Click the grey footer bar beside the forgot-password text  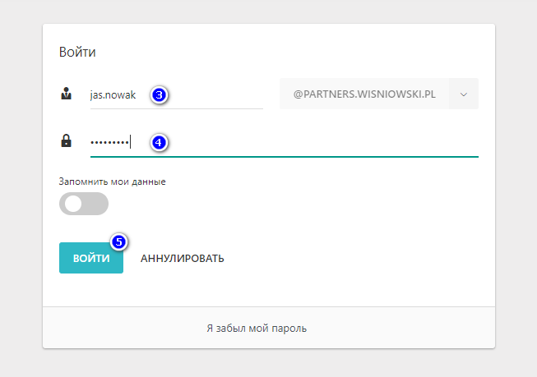click(x=411, y=328)
